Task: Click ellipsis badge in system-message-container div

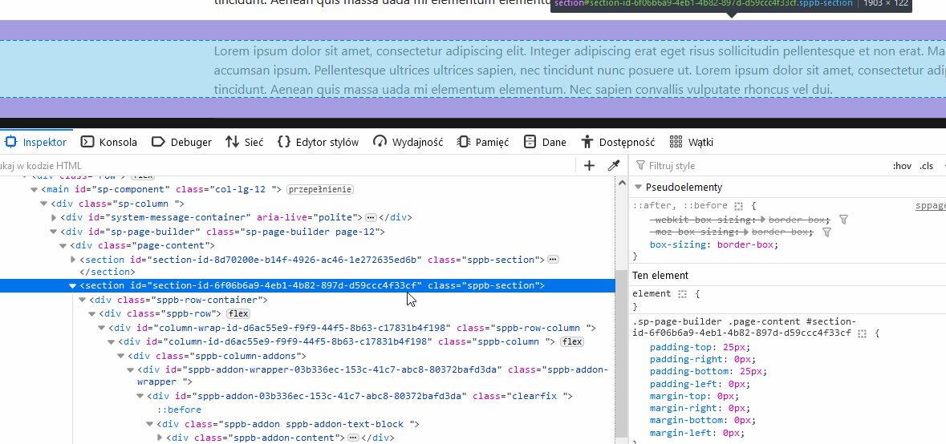Action: pyautogui.click(x=371, y=217)
